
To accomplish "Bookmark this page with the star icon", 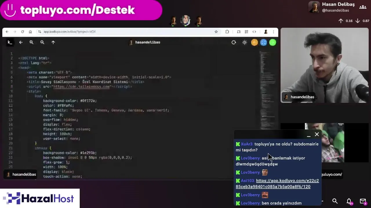I will pos(216,32).
